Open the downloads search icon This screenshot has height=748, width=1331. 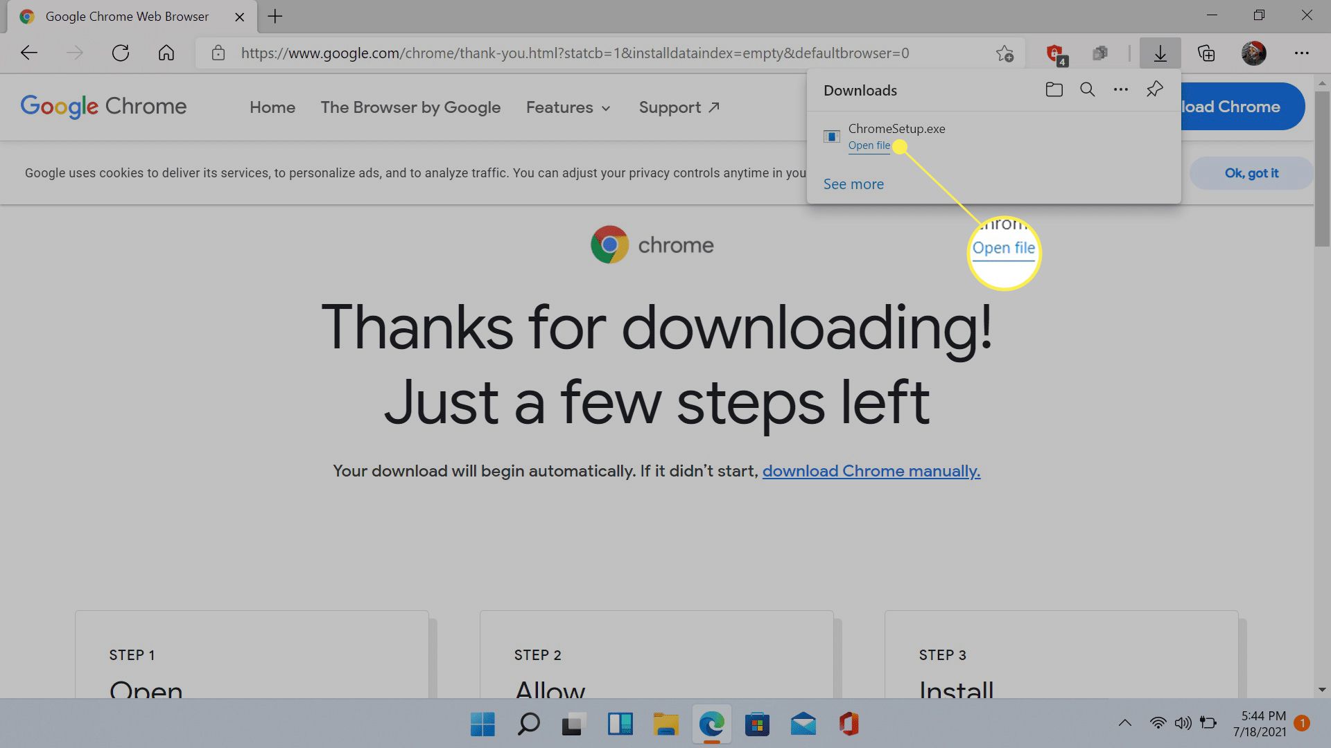click(1087, 89)
